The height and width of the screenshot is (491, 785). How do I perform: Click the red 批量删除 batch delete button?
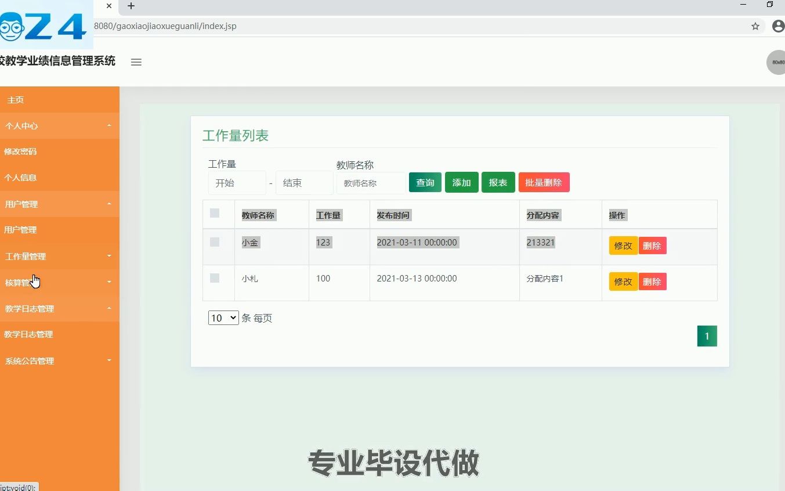pyautogui.click(x=544, y=182)
